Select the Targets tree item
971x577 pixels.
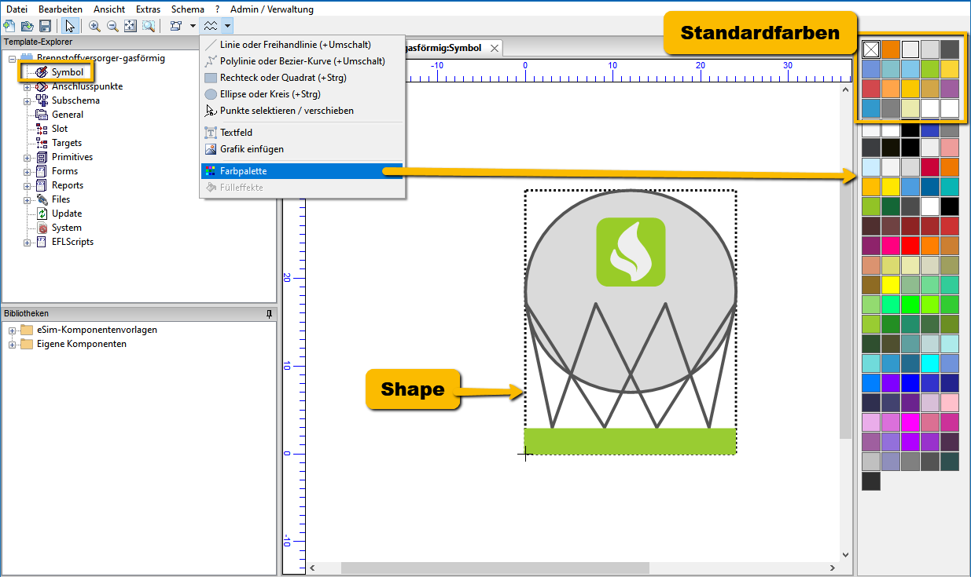[67, 143]
